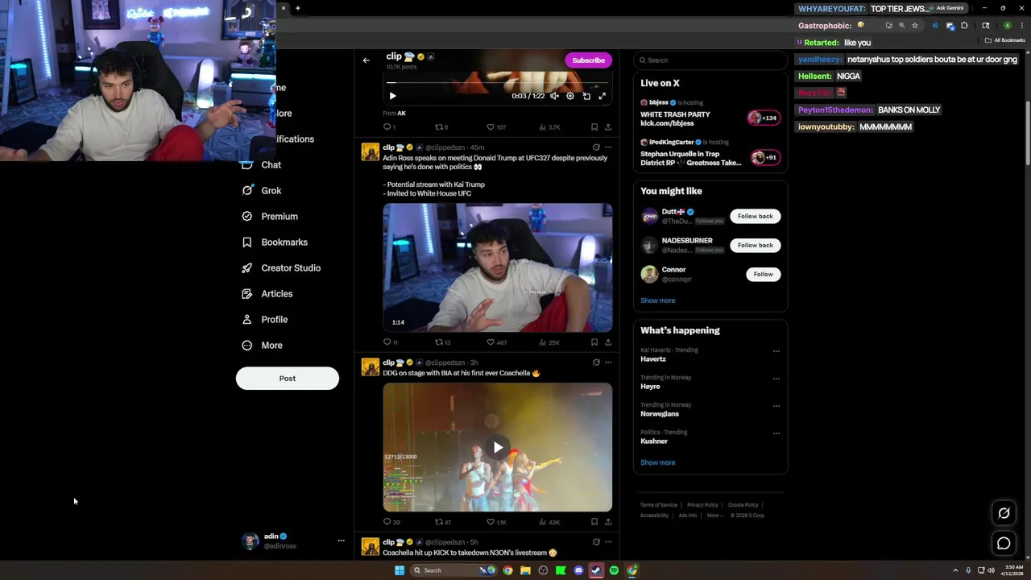Repost the post with 47 reposts
1031x580 pixels.
click(442, 522)
